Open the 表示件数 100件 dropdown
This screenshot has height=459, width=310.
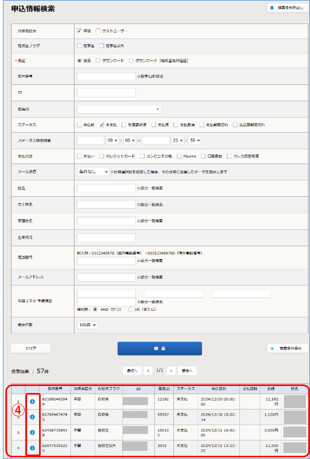pos(87,325)
